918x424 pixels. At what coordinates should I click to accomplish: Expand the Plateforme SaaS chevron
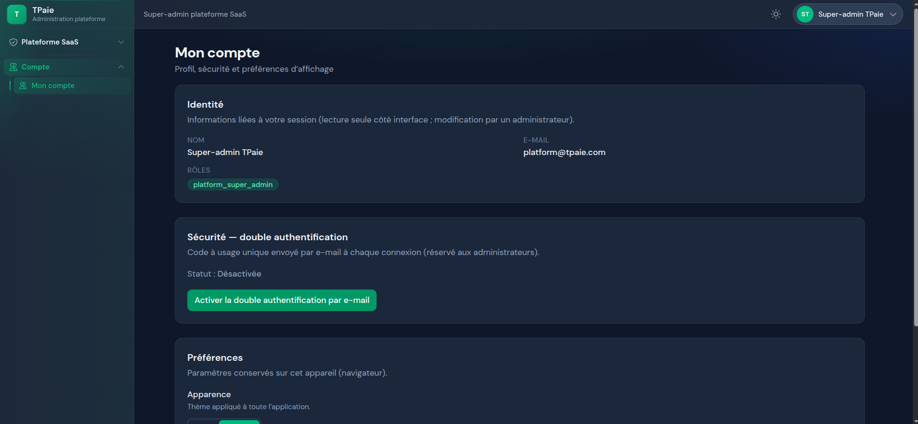tap(121, 42)
